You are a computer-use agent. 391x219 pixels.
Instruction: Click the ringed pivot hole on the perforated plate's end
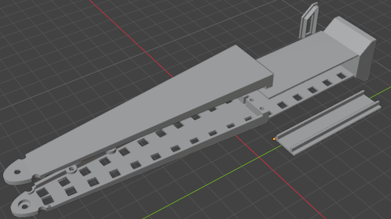(x=25, y=205)
